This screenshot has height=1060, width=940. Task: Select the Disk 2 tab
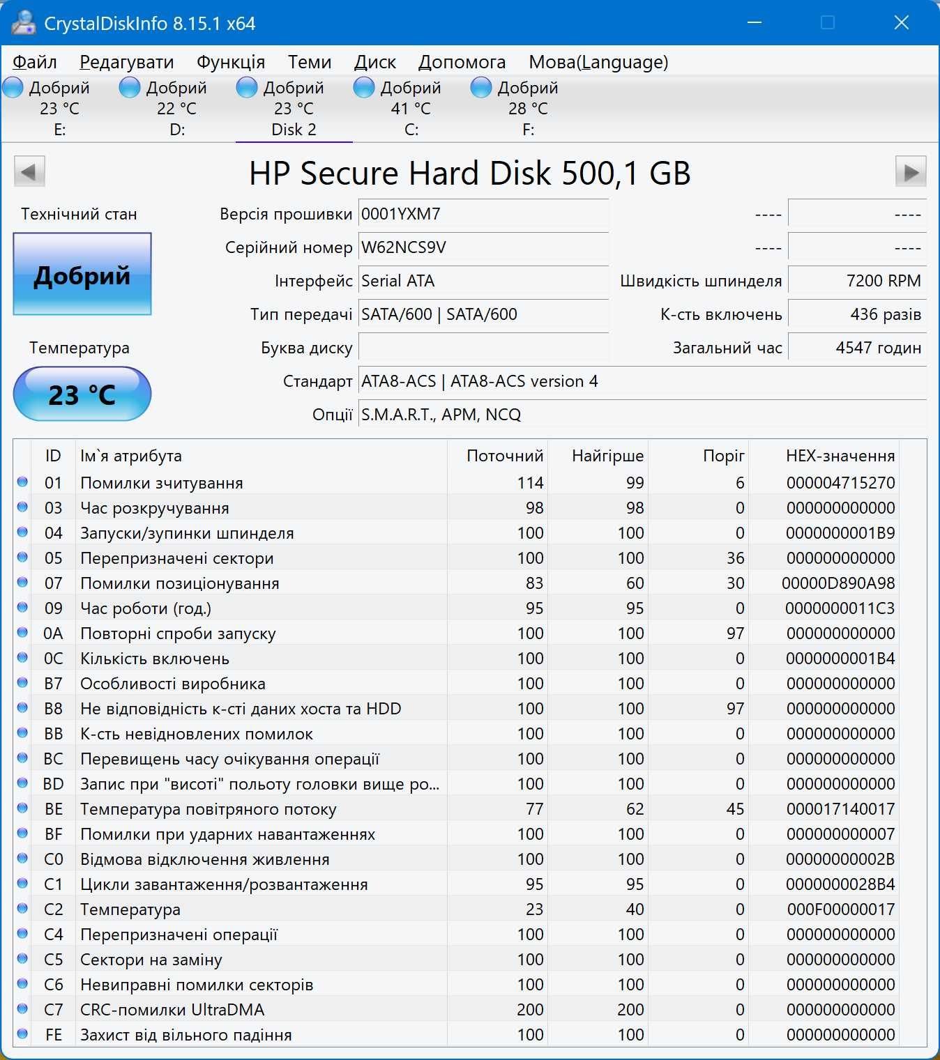[x=294, y=109]
